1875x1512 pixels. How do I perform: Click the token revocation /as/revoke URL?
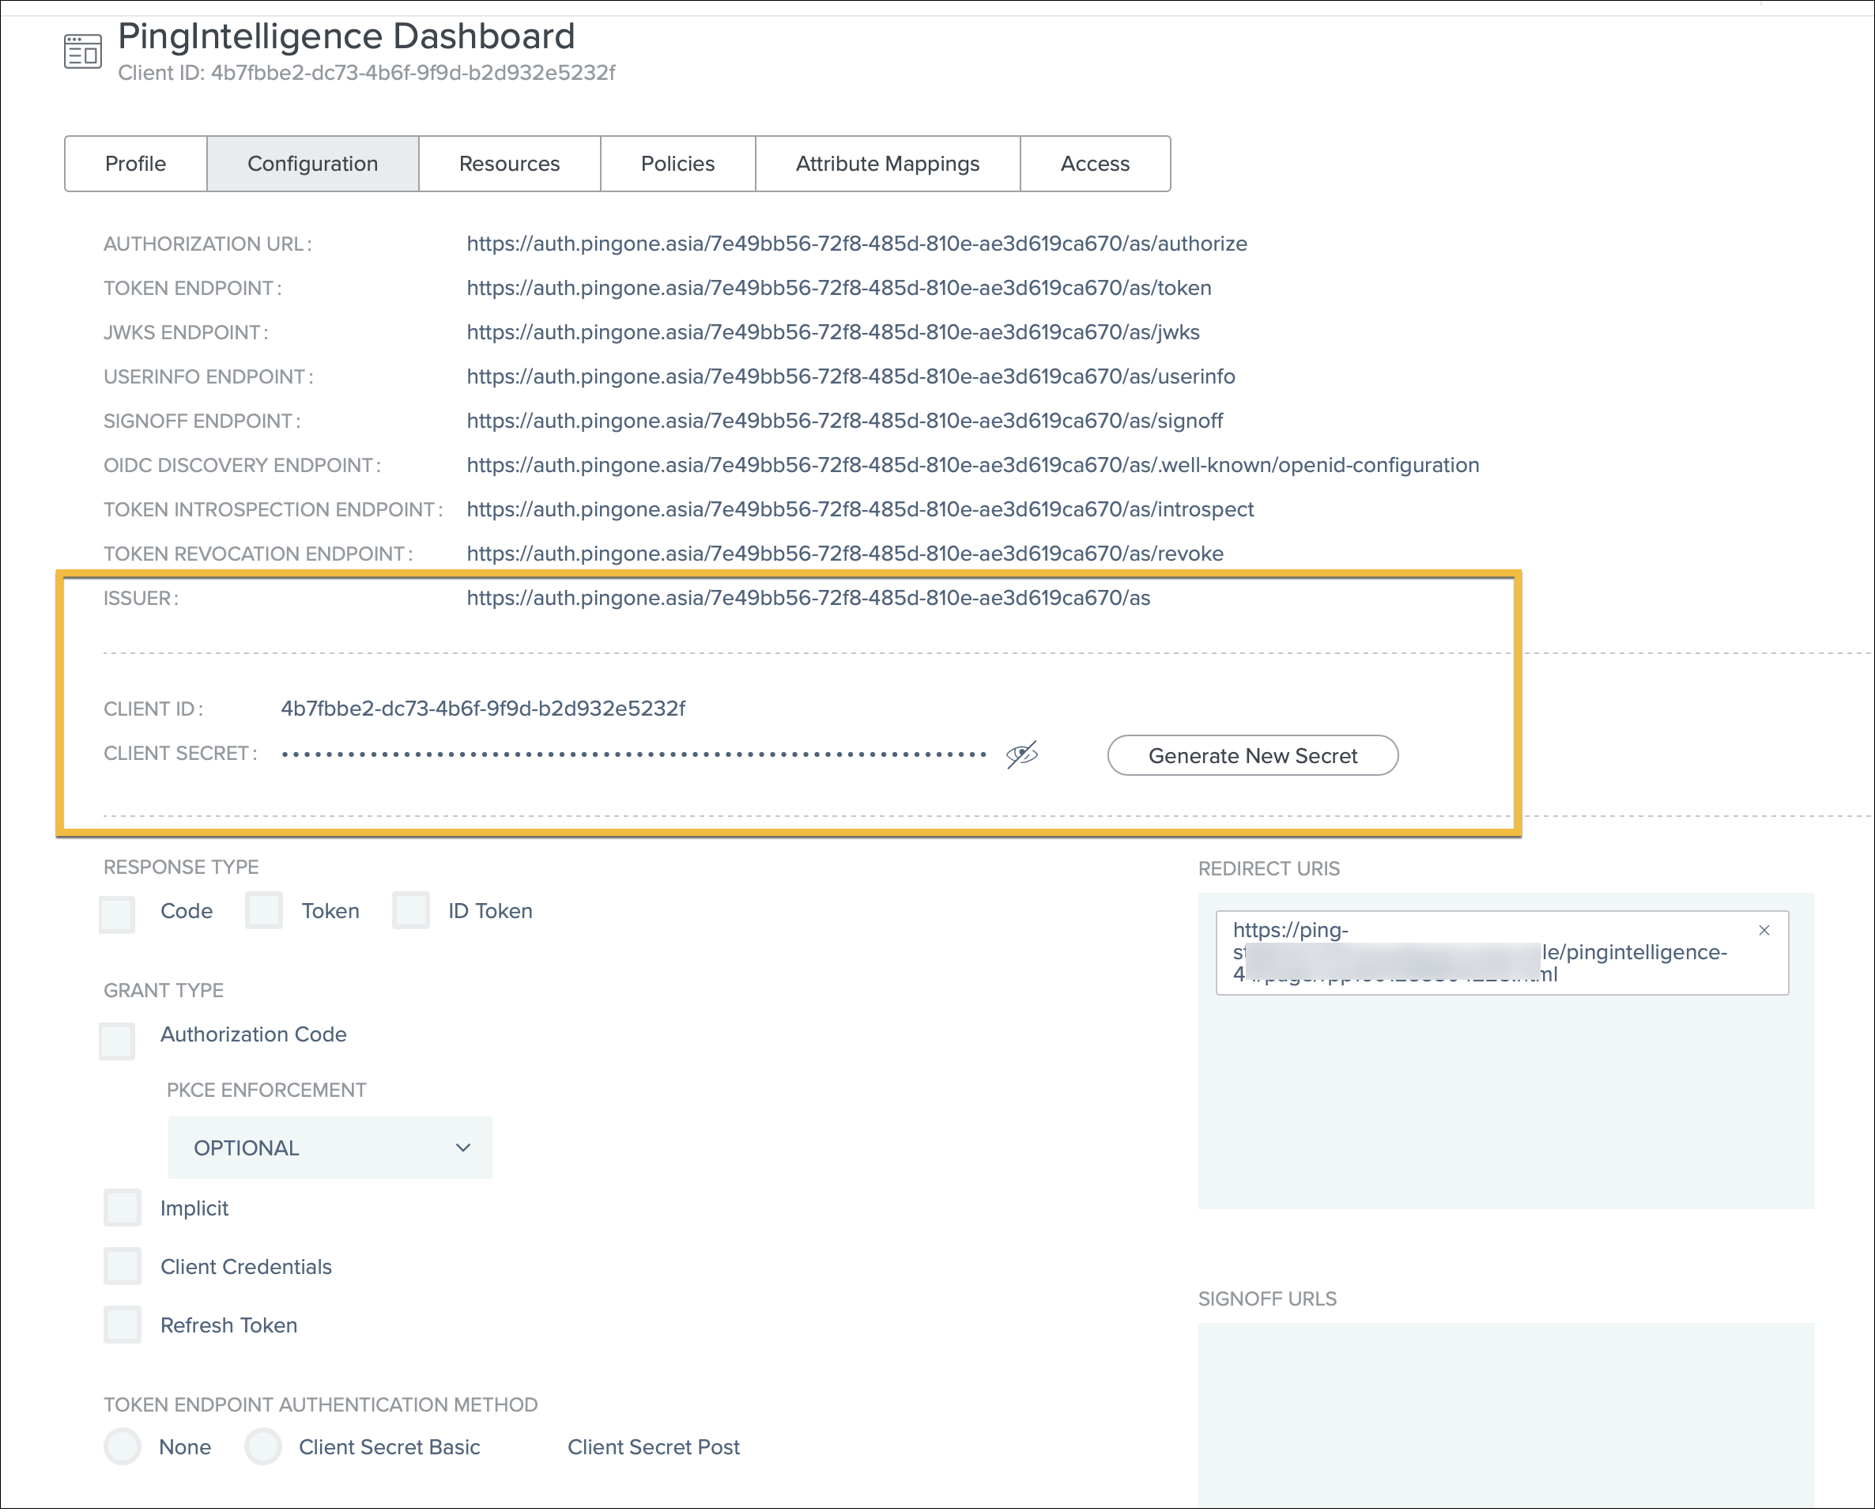(844, 554)
